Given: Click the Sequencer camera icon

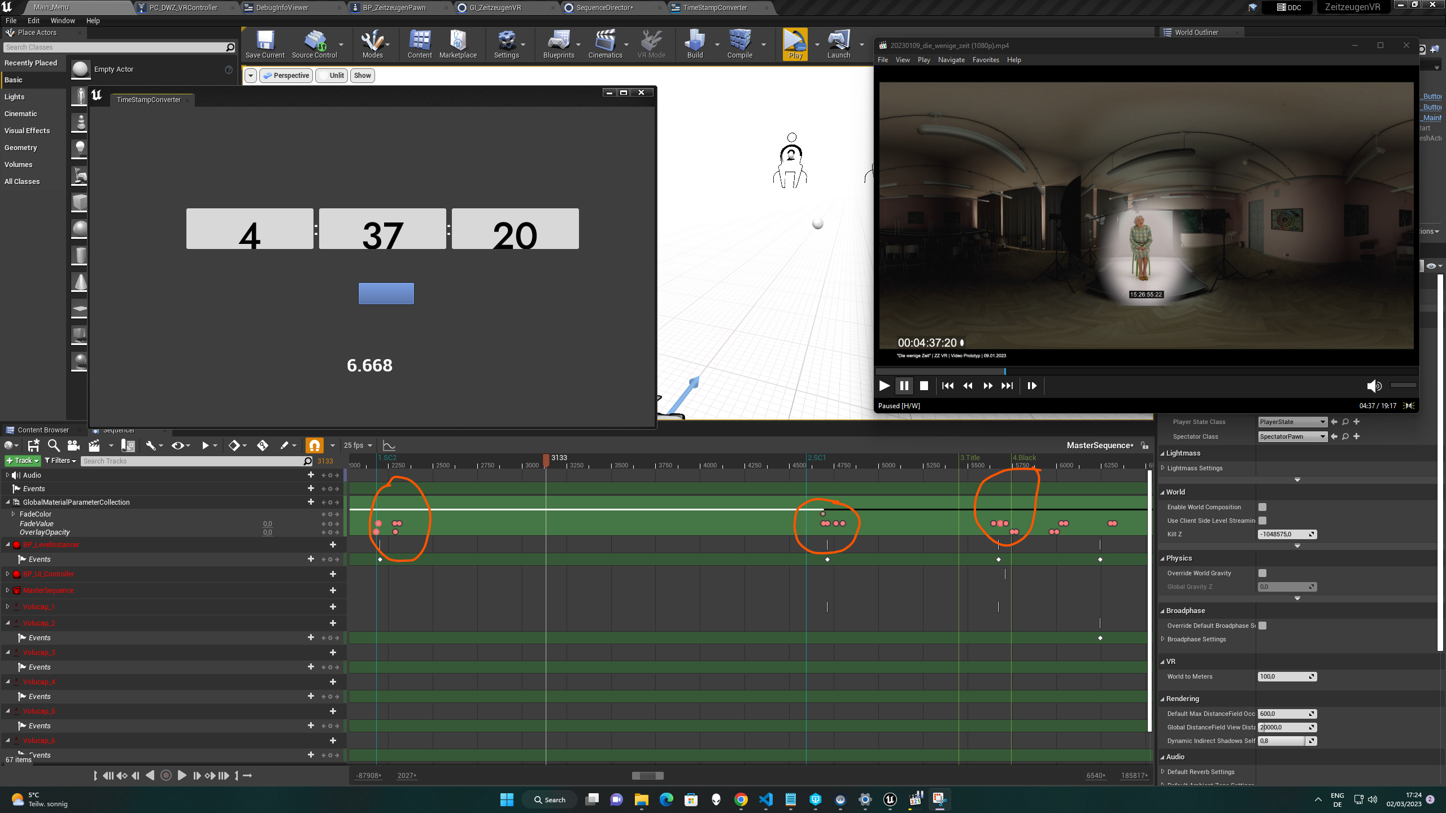Looking at the screenshot, I should [x=73, y=445].
